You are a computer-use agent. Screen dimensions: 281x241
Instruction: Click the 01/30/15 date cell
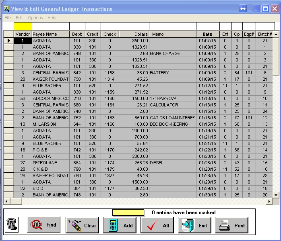point(208,195)
